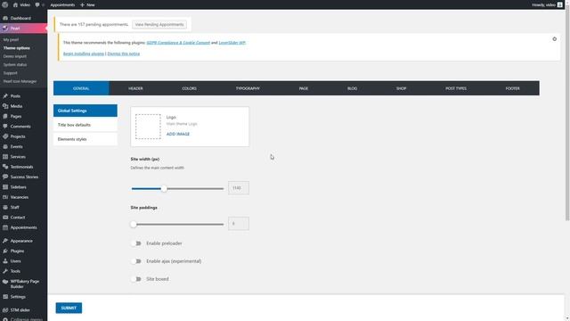
Task: Select Title box defaults section
Action: (x=85, y=125)
